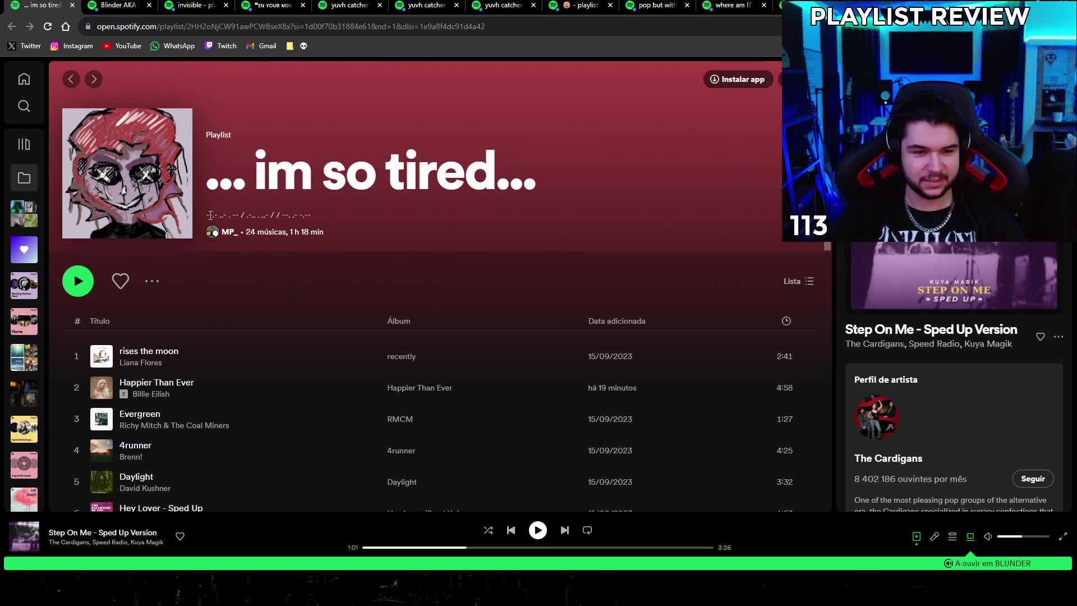This screenshot has width=1077, height=606.
Task: Open full screen player icon
Action: coord(1063,536)
